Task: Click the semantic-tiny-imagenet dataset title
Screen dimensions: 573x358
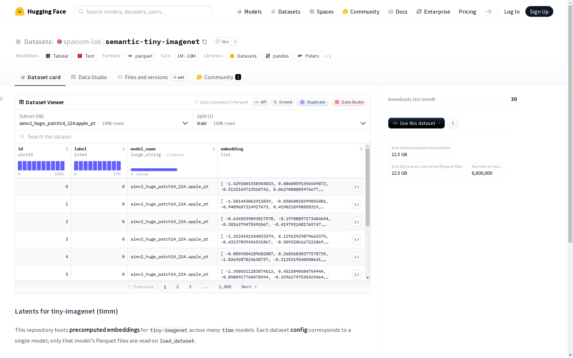Action: click(x=153, y=42)
